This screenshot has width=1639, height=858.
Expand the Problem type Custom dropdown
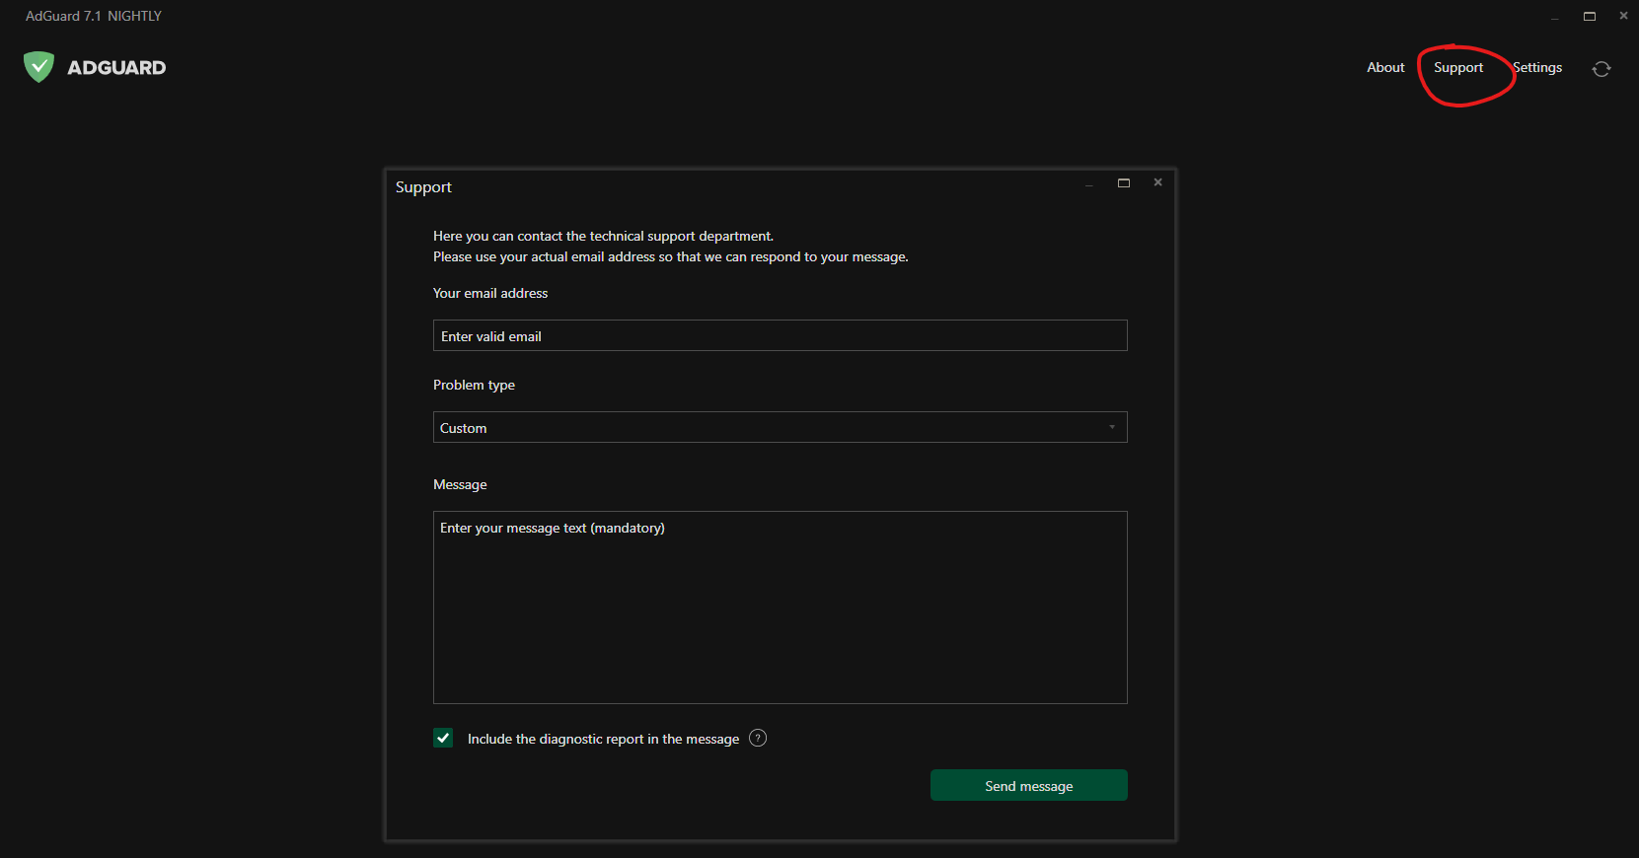780,427
